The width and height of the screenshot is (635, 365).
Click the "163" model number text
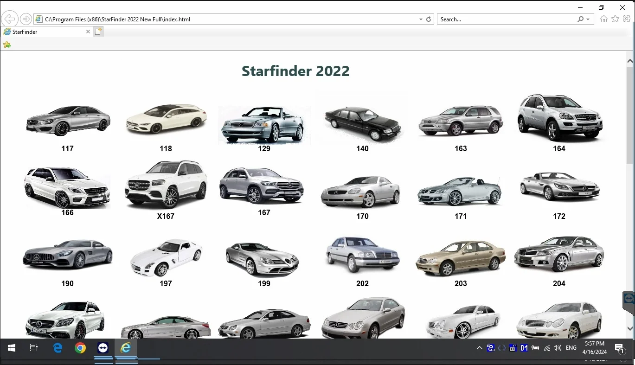(x=461, y=148)
